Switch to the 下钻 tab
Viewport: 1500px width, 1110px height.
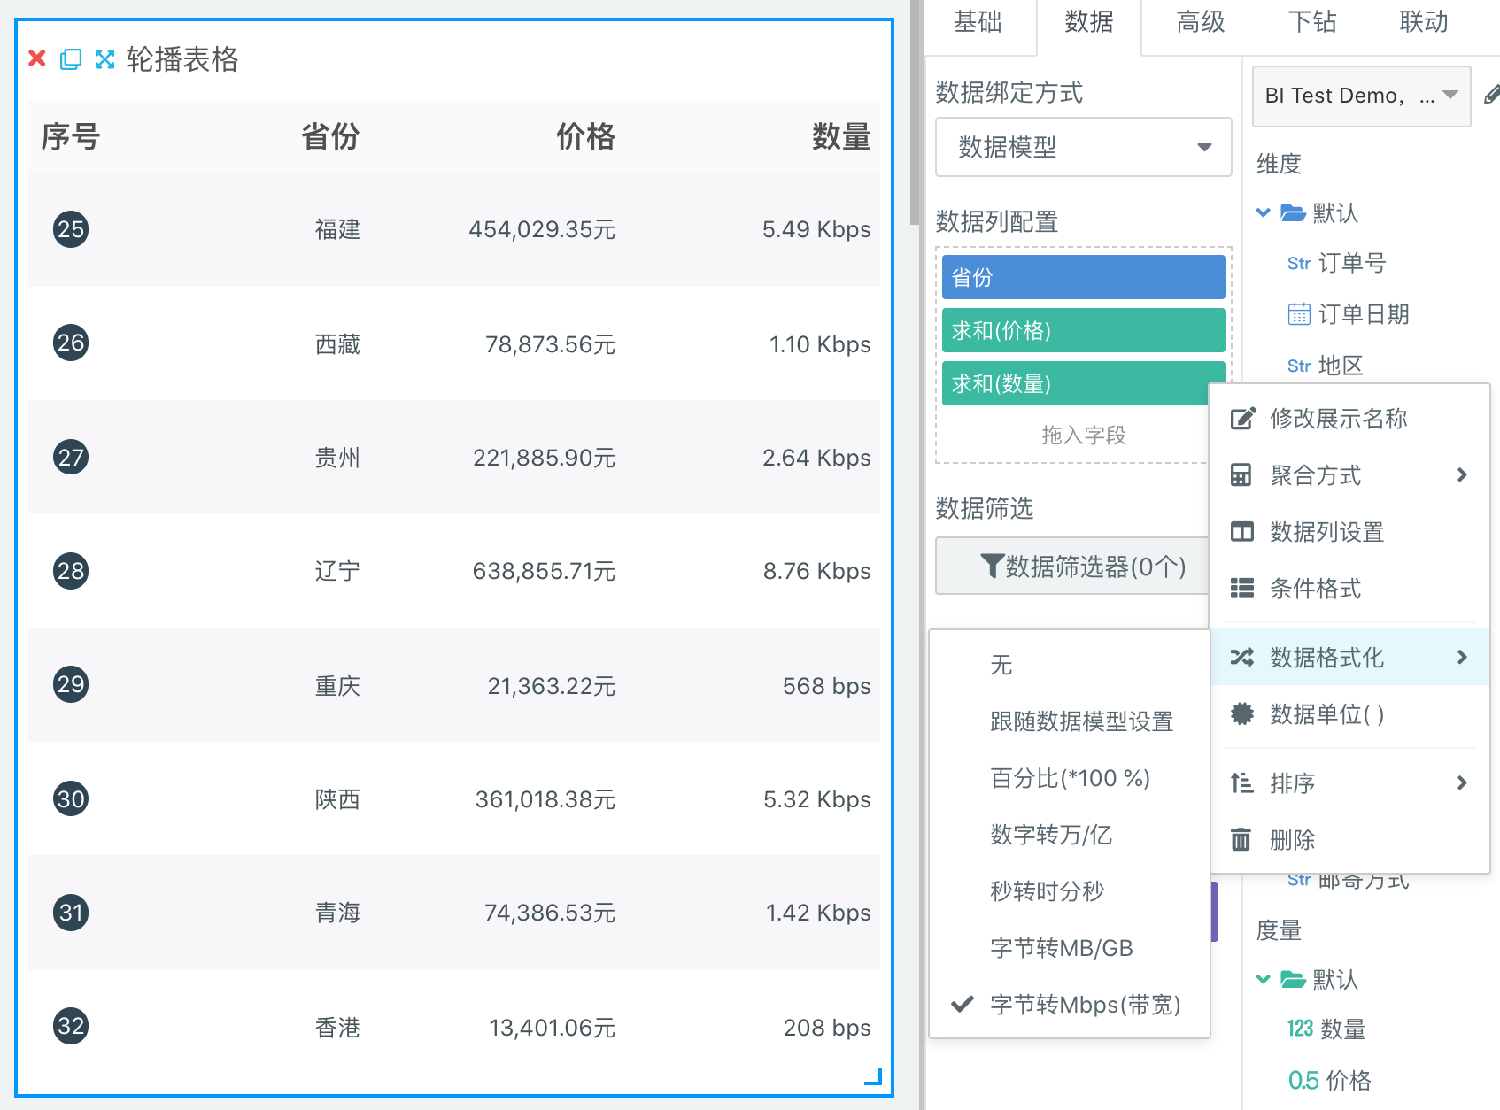[x=1312, y=22]
